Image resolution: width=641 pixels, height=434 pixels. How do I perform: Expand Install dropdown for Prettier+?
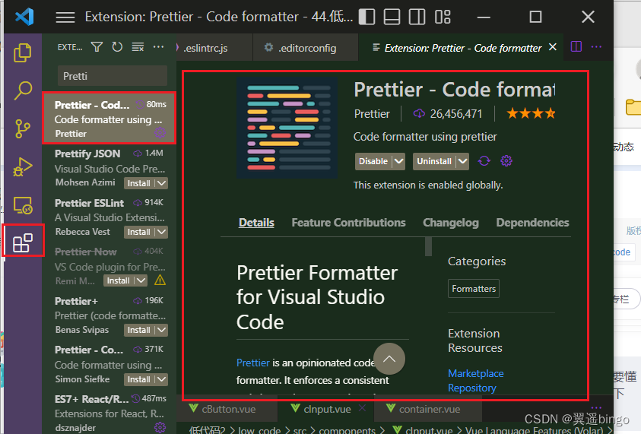pyautogui.click(x=162, y=330)
